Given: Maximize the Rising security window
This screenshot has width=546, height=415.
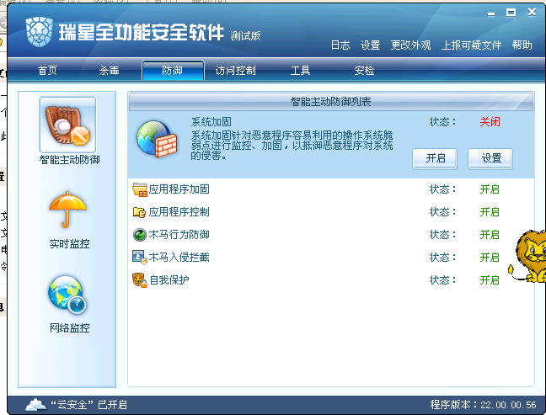Looking at the screenshot, I should [x=511, y=13].
